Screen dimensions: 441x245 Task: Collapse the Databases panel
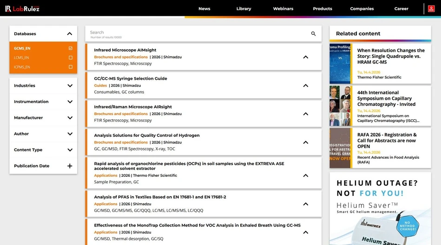(70, 34)
